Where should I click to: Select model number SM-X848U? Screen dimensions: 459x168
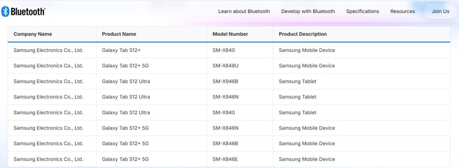(x=225, y=66)
